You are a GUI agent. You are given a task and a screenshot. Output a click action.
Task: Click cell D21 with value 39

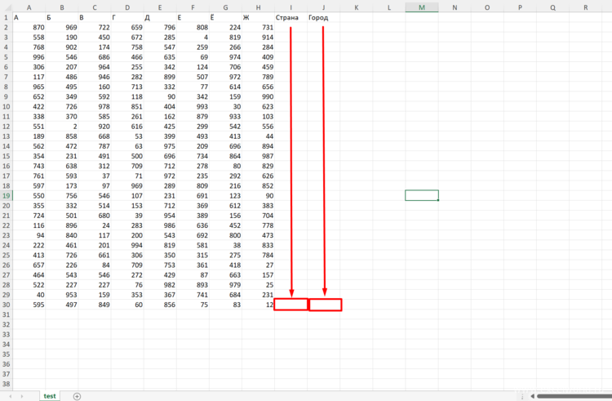click(x=127, y=216)
